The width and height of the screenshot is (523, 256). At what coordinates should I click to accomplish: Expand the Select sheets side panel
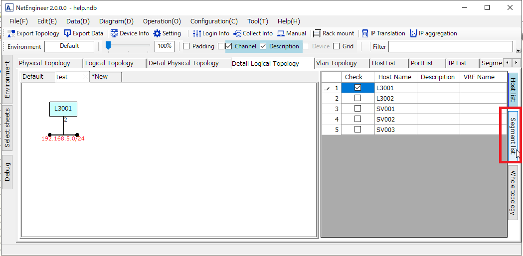7,128
